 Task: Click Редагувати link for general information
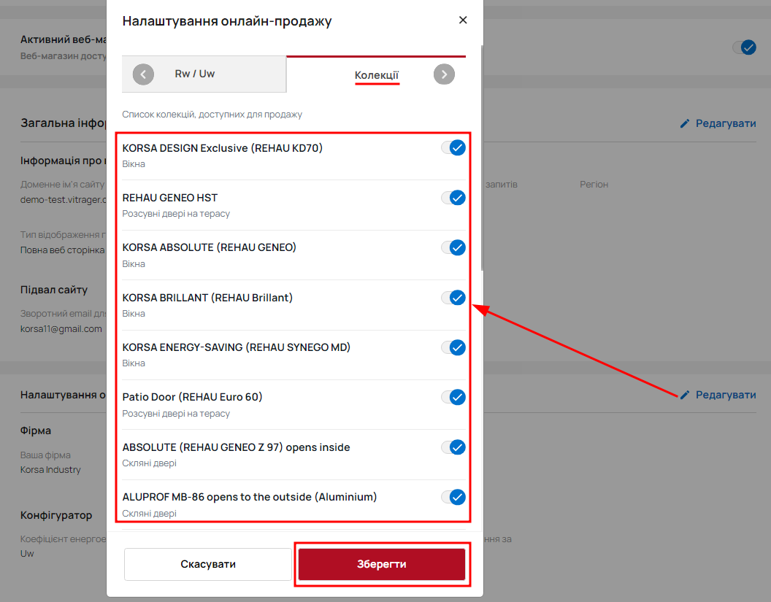click(x=726, y=123)
